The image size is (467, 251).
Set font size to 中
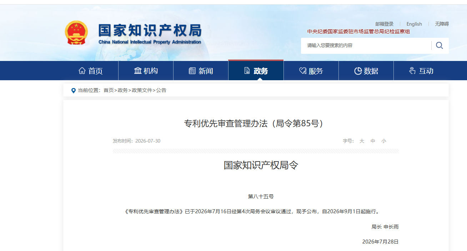[373, 141]
